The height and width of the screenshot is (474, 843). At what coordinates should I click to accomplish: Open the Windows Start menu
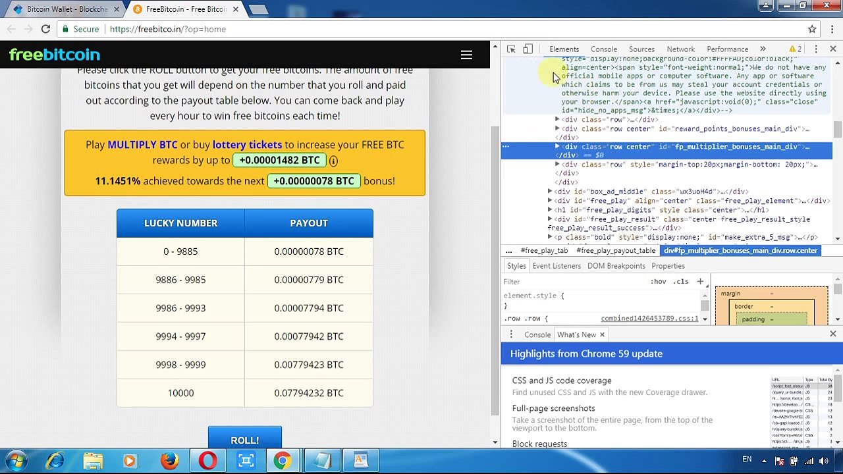point(16,461)
